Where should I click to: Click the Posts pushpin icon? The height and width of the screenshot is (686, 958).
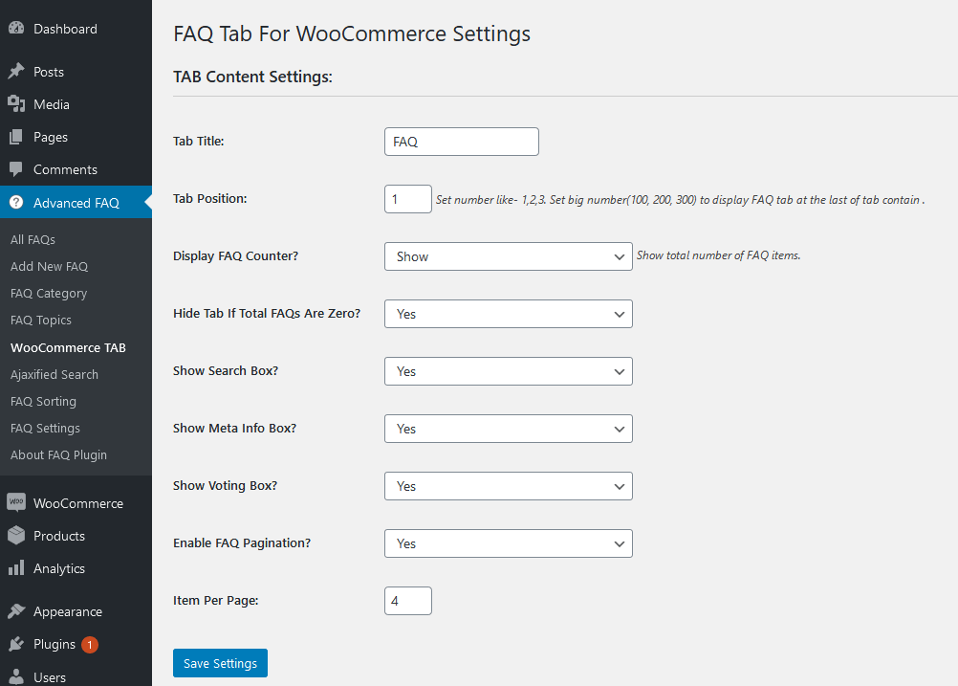[16, 72]
